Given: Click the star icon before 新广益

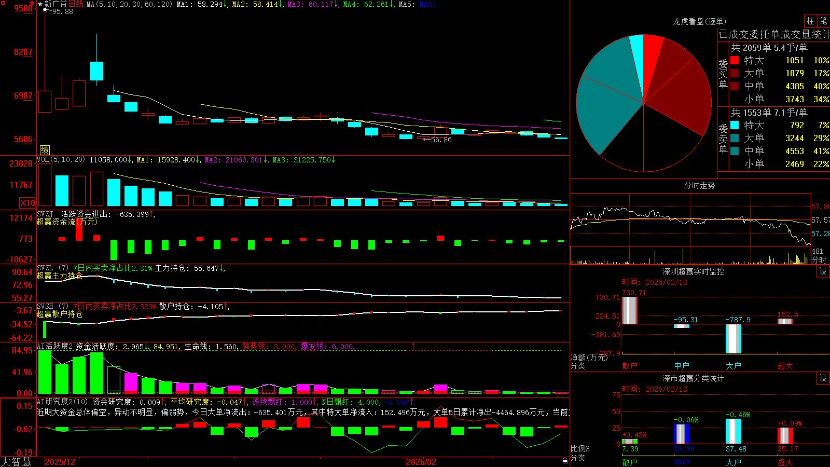Looking at the screenshot, I should [x=40, y=4].
